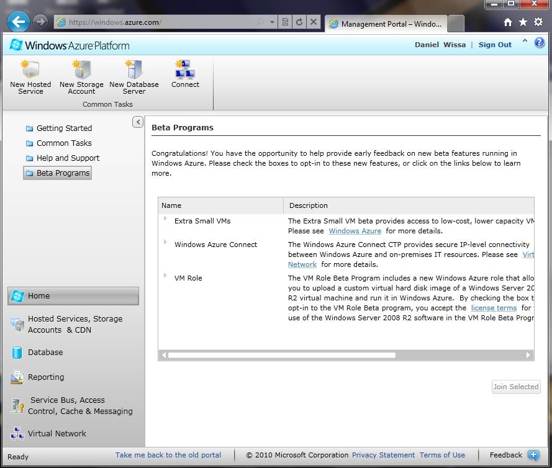The width and height of the screenshot is (552, 468).
Task: Click the Service Bus servers icon
Action: (17, 406)
